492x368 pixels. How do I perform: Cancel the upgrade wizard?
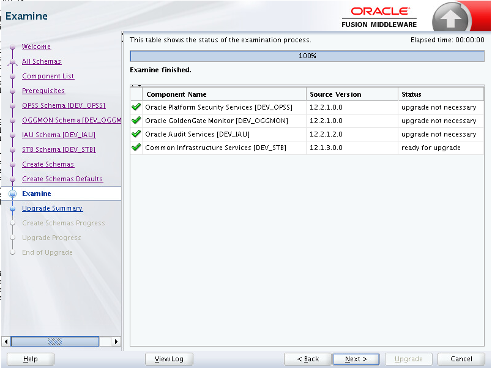461,359
